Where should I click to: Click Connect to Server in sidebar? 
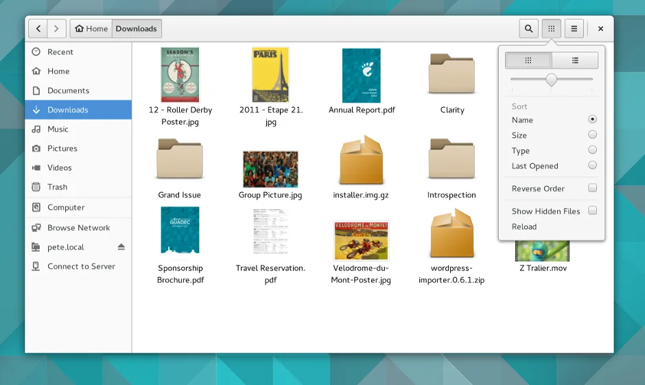tap(81, 266)
